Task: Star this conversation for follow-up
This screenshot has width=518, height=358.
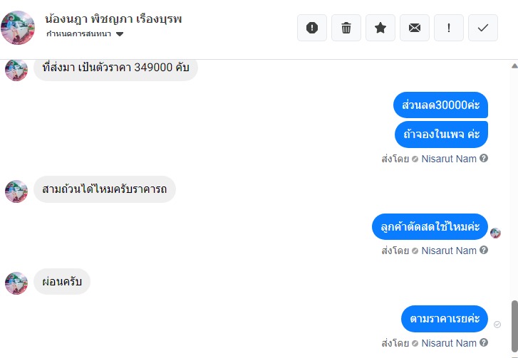Action: coord(380,28)
